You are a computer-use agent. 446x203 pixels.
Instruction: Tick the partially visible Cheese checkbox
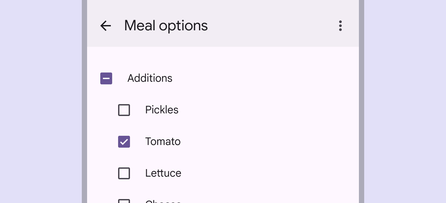coord(124,201)
